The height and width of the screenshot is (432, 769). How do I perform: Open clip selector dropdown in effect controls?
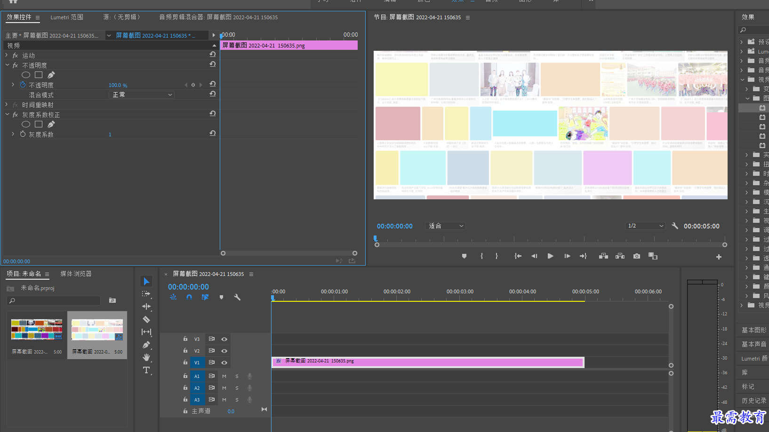(109, 35)
